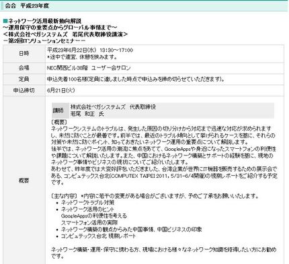289x264 pixels.
Task: Click the '申込締切' row label
Action: click(x=24, y=90)
